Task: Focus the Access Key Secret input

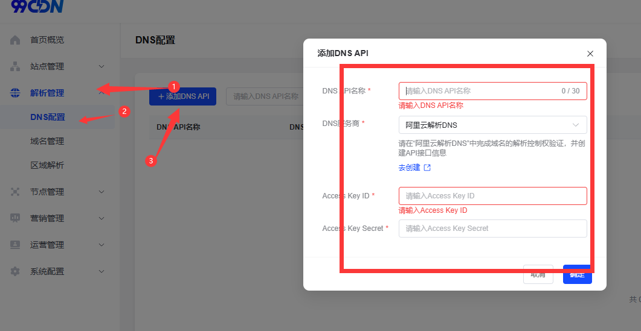Action: pos(492,229)
